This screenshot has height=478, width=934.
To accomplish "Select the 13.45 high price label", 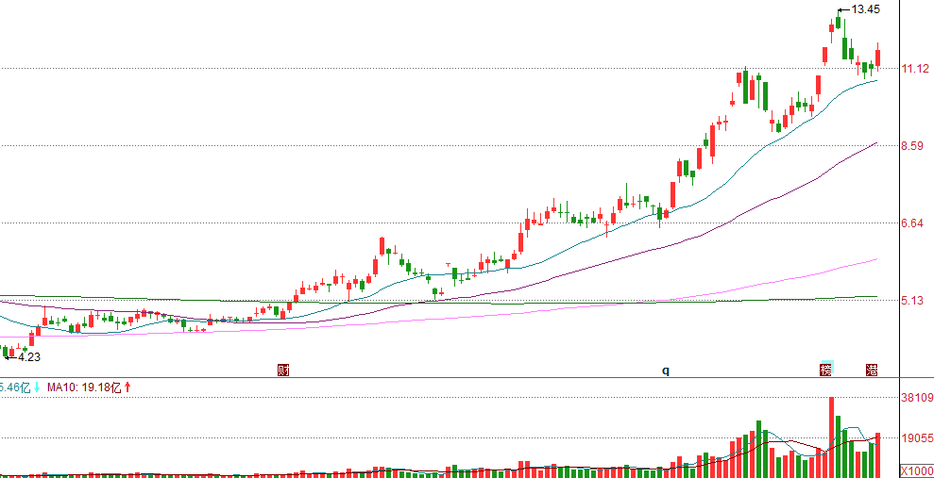I will click(865, 9).
